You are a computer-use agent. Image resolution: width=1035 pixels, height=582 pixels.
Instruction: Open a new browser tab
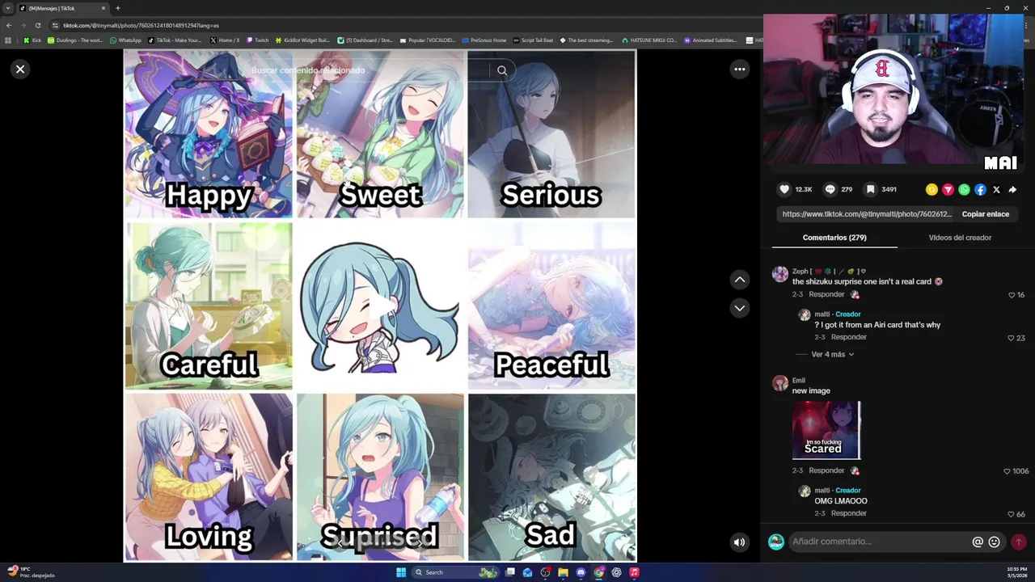[117, 8]
